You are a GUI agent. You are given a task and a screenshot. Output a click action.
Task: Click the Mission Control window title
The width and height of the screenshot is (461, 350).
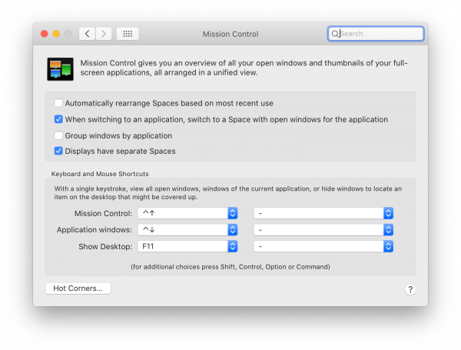pos(230,34)
